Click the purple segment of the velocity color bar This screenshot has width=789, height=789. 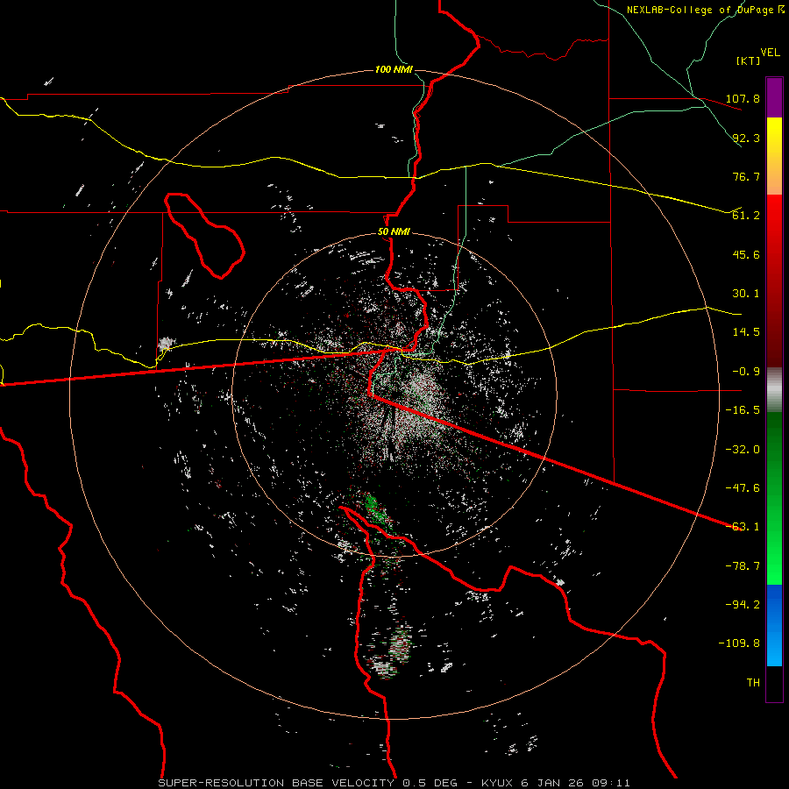tap(774, 97)
